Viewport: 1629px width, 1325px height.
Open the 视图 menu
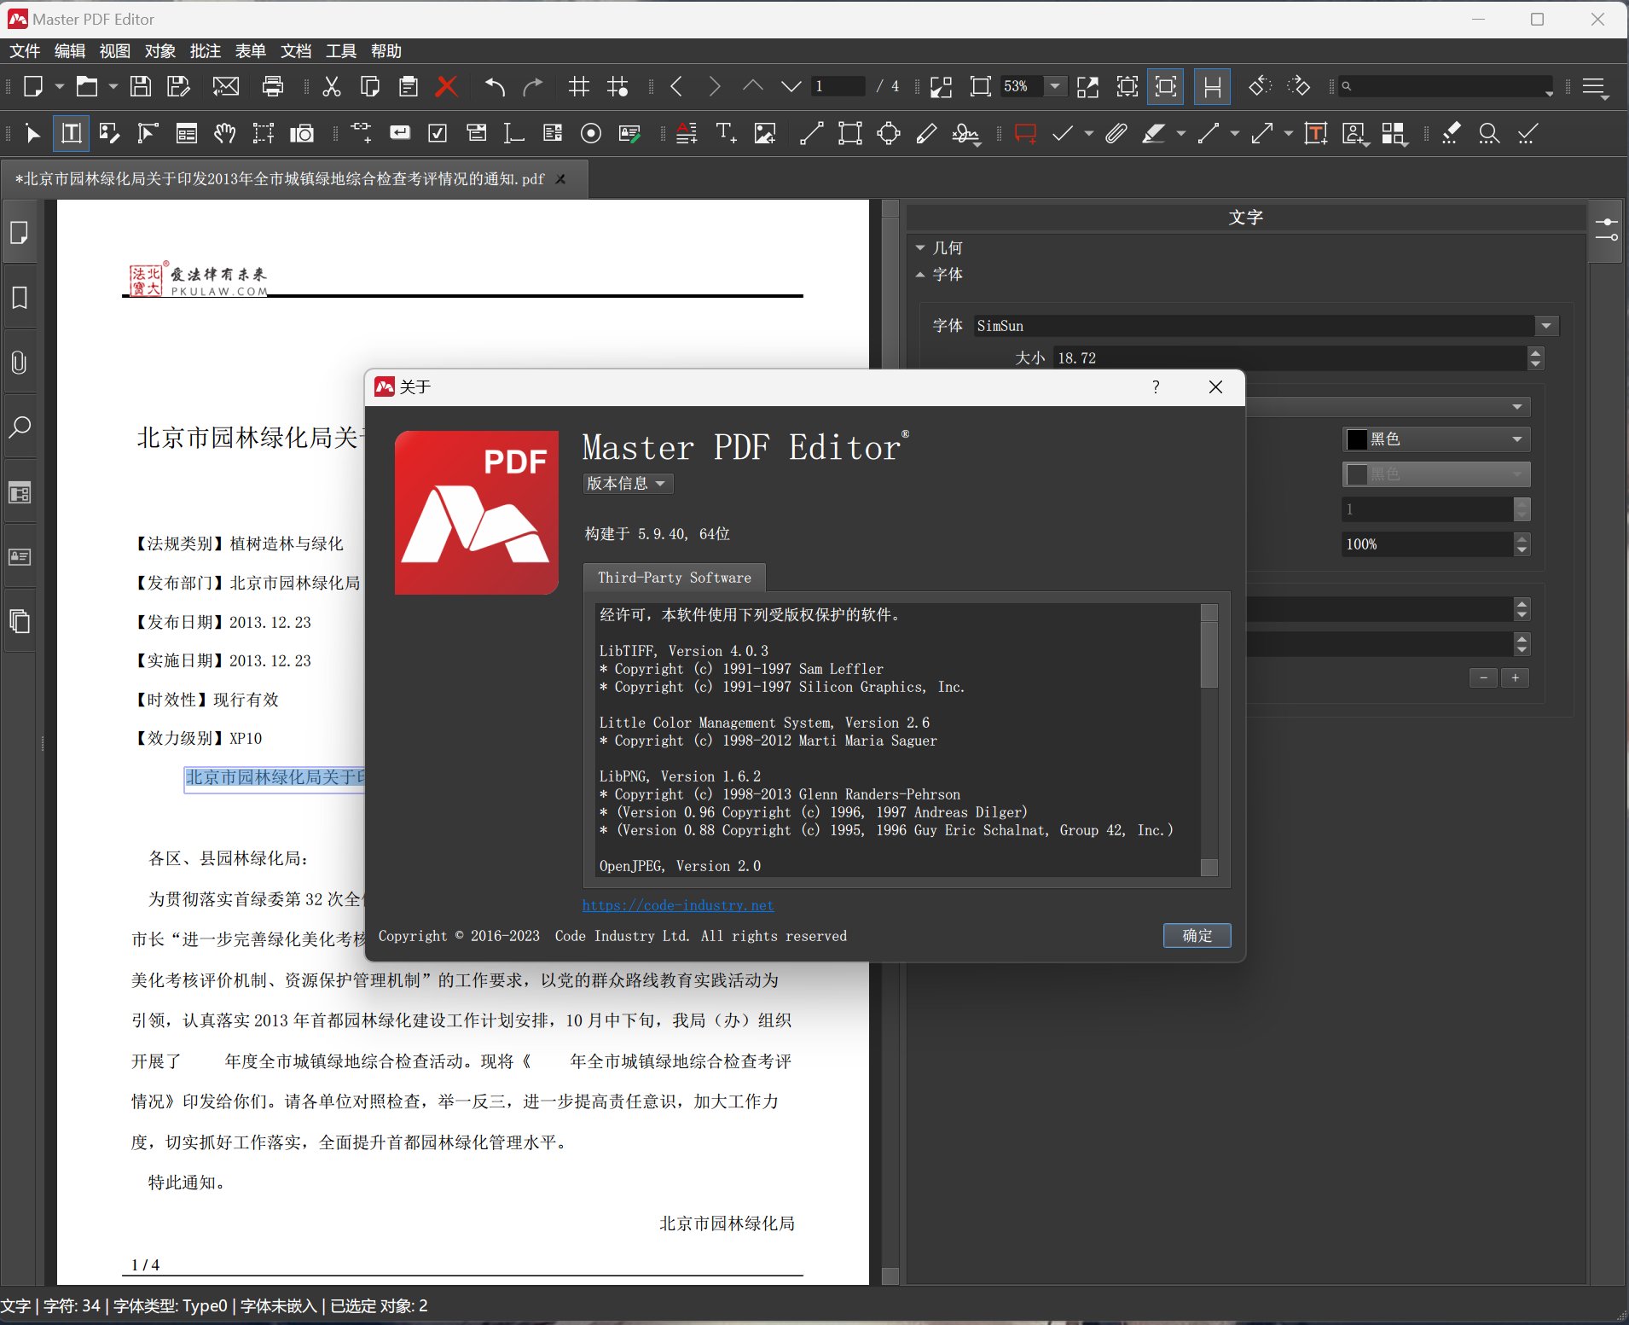click(x=115, y=51)
